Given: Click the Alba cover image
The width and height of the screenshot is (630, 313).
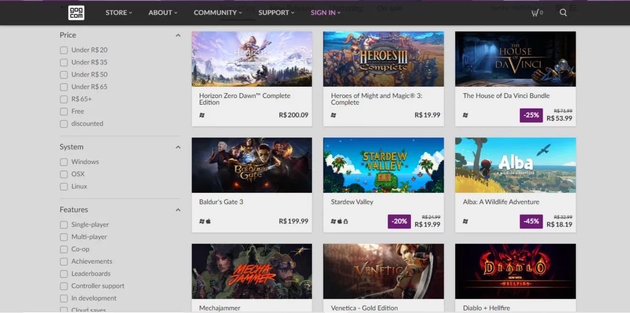Looking at the screenshot, I should click(x=516, y=165).
